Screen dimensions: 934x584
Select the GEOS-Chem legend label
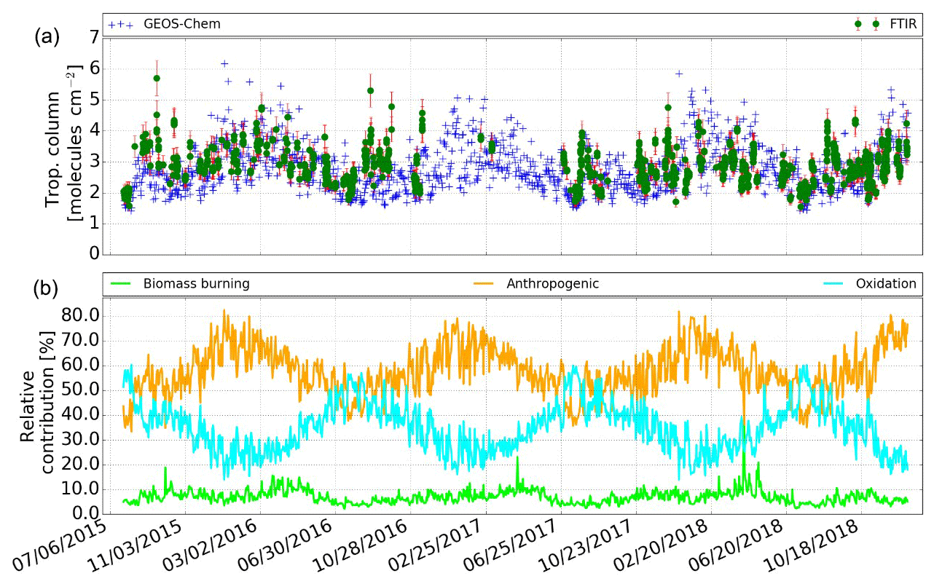click(x=181, y=25)
